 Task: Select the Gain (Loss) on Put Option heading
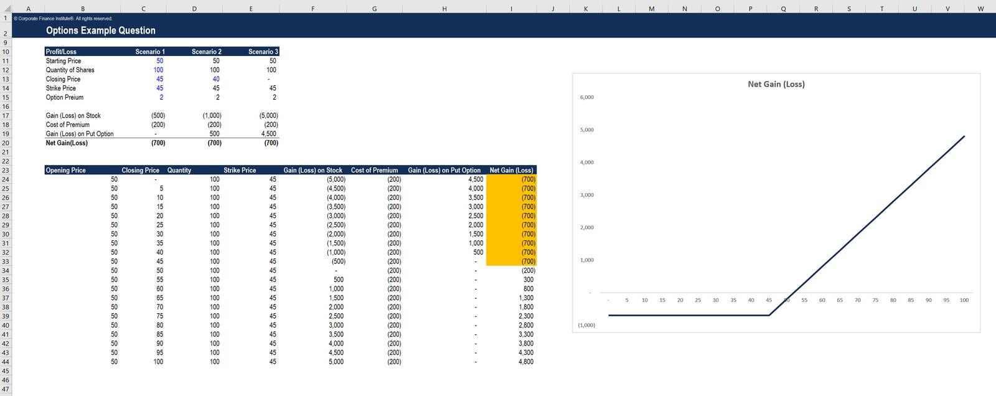(x=444, y=170)
